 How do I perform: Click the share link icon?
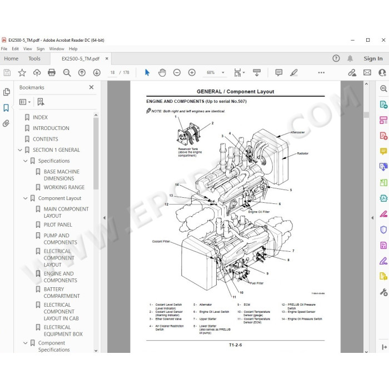point(352,73)
